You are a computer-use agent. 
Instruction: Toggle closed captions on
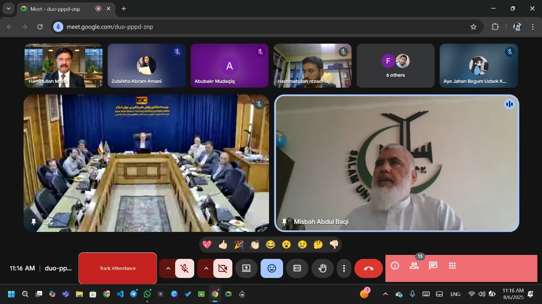(297, 268)
